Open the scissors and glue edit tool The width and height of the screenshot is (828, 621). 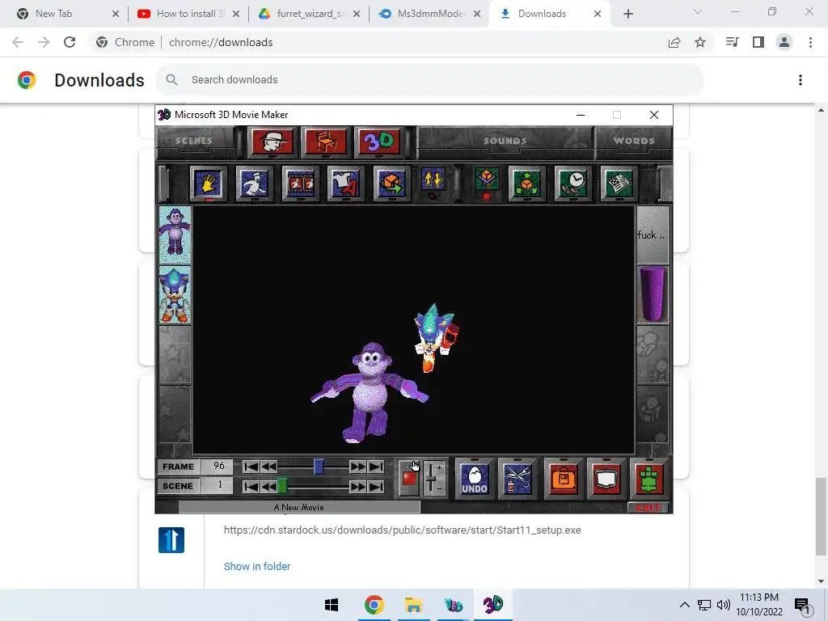[517, 479]
